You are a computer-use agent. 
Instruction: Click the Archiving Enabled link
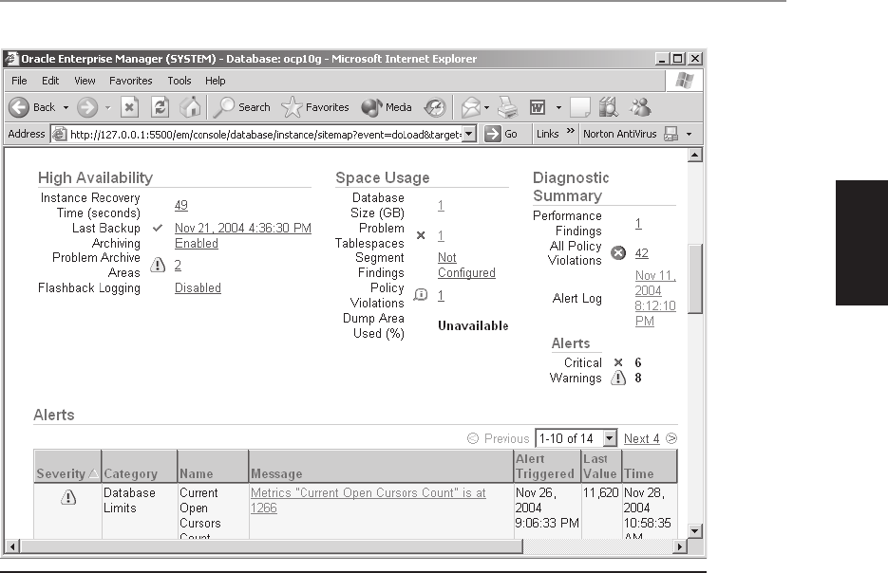[197, 243]
